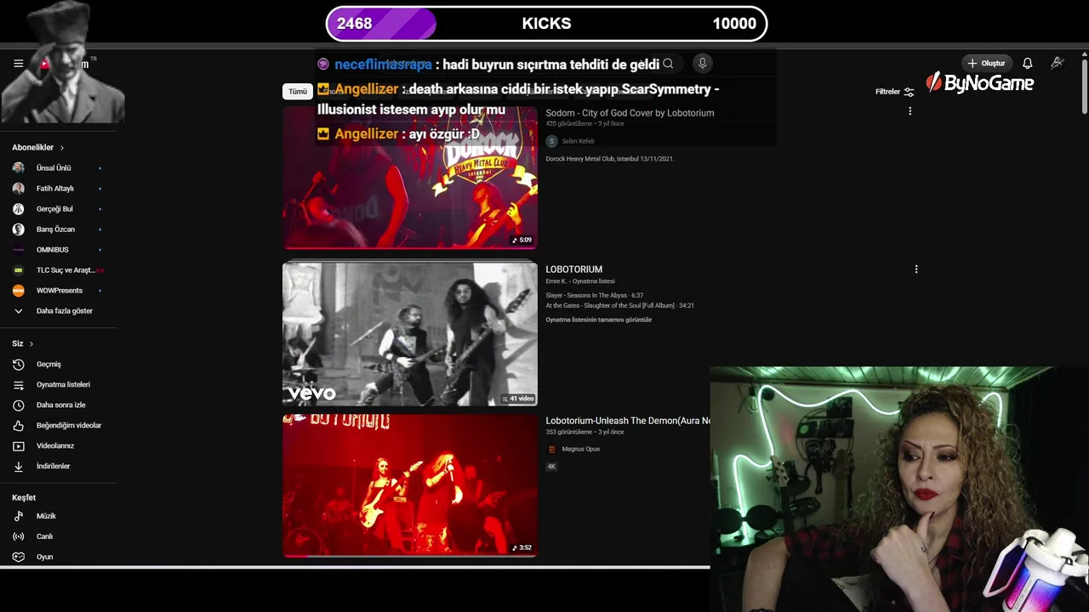Click the Oluştur create button
This screenshot has width=1089, height=612.
[x=987, y=63]
